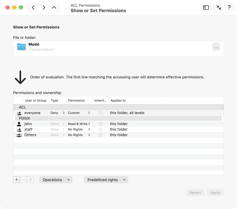
Task: Open the Predefined rights menu
Action: (106, 180)
